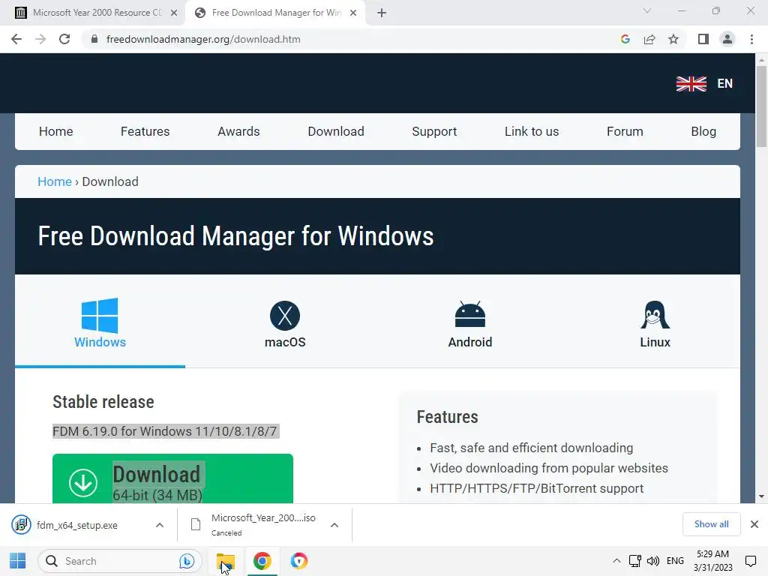Open the Download menu item
The width and height of the screenshot is (768, 576).
336,131
